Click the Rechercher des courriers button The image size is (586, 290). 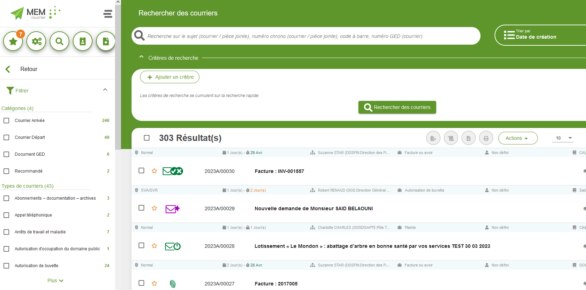click(x=397, y=107)
